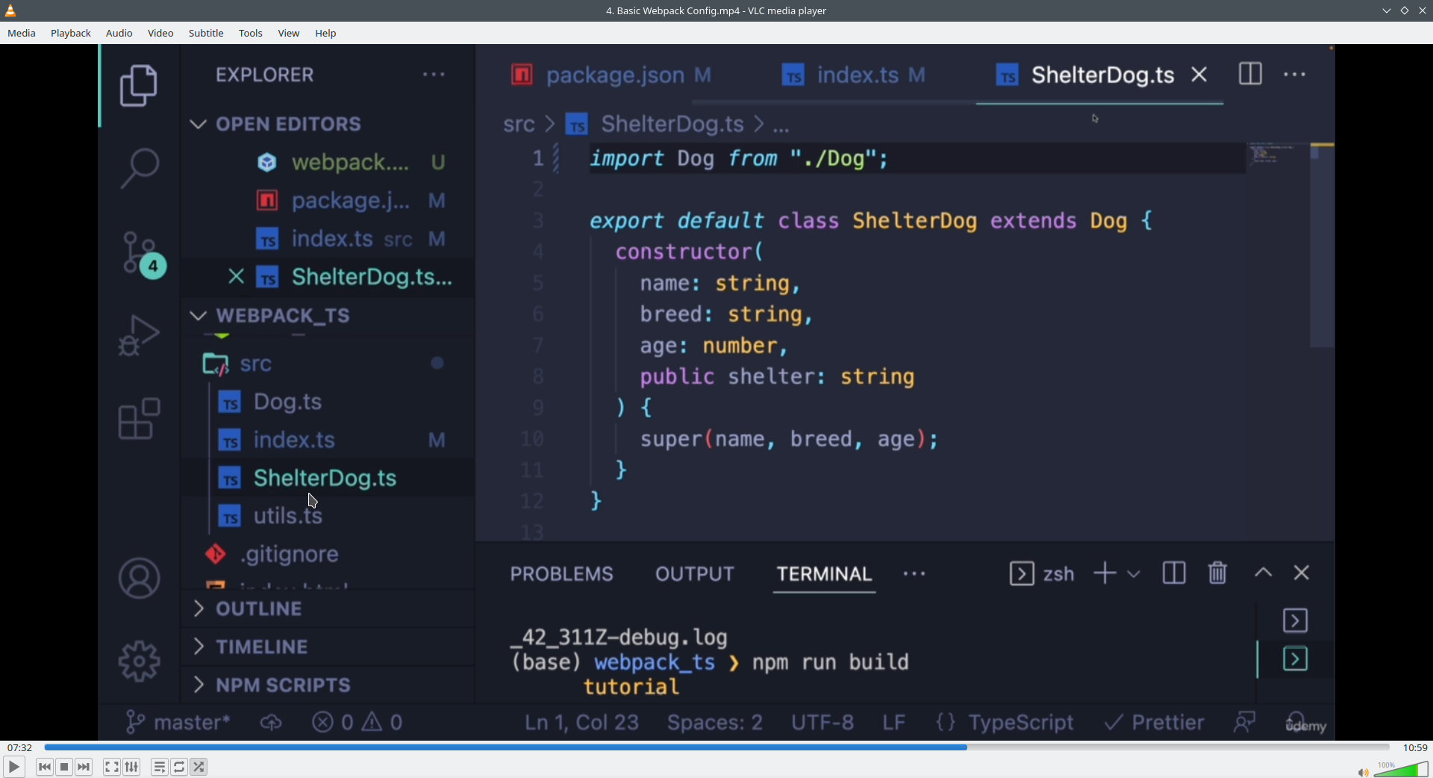The image size is (1433, 778).
Task: Kill terminal with trash icon
Action: (x=1218, y=573)
